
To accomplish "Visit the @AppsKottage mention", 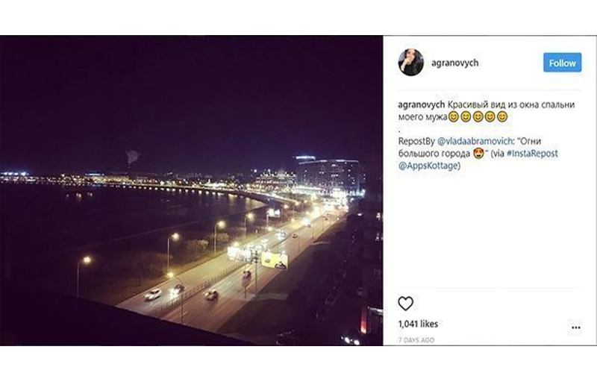I will pos(429,166).
